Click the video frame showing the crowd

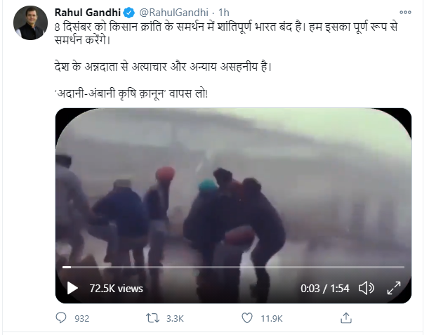233,190
